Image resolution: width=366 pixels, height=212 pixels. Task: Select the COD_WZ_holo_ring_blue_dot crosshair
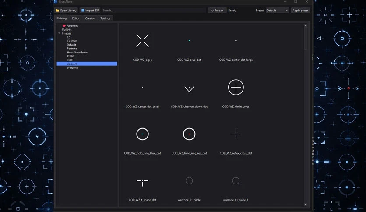(x=142, y=134)
